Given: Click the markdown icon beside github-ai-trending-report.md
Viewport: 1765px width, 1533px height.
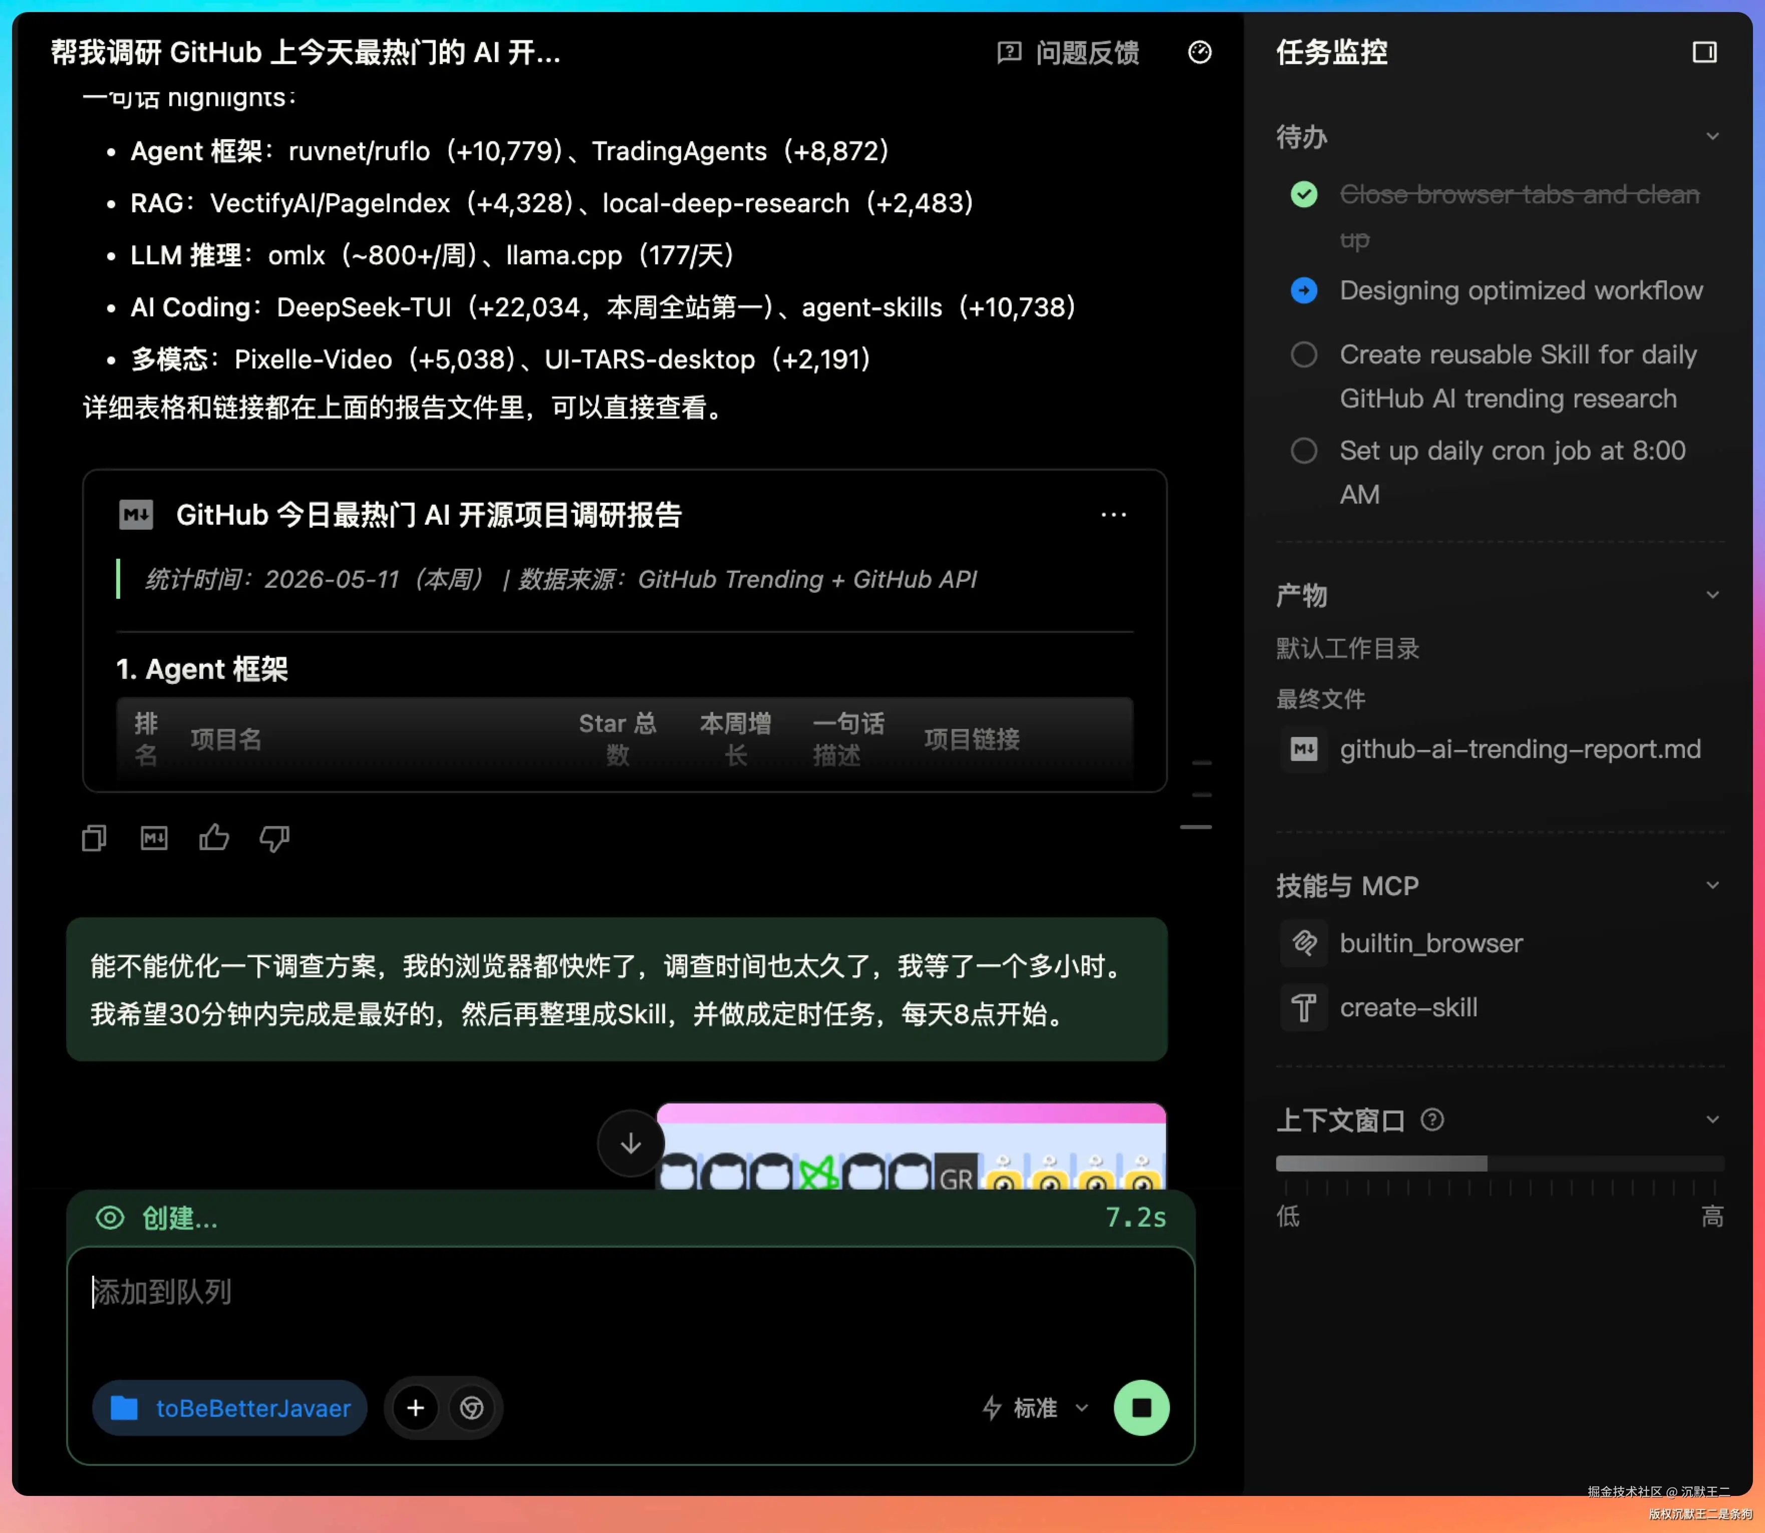Looking at the screenshot, I should [1304, 749].
